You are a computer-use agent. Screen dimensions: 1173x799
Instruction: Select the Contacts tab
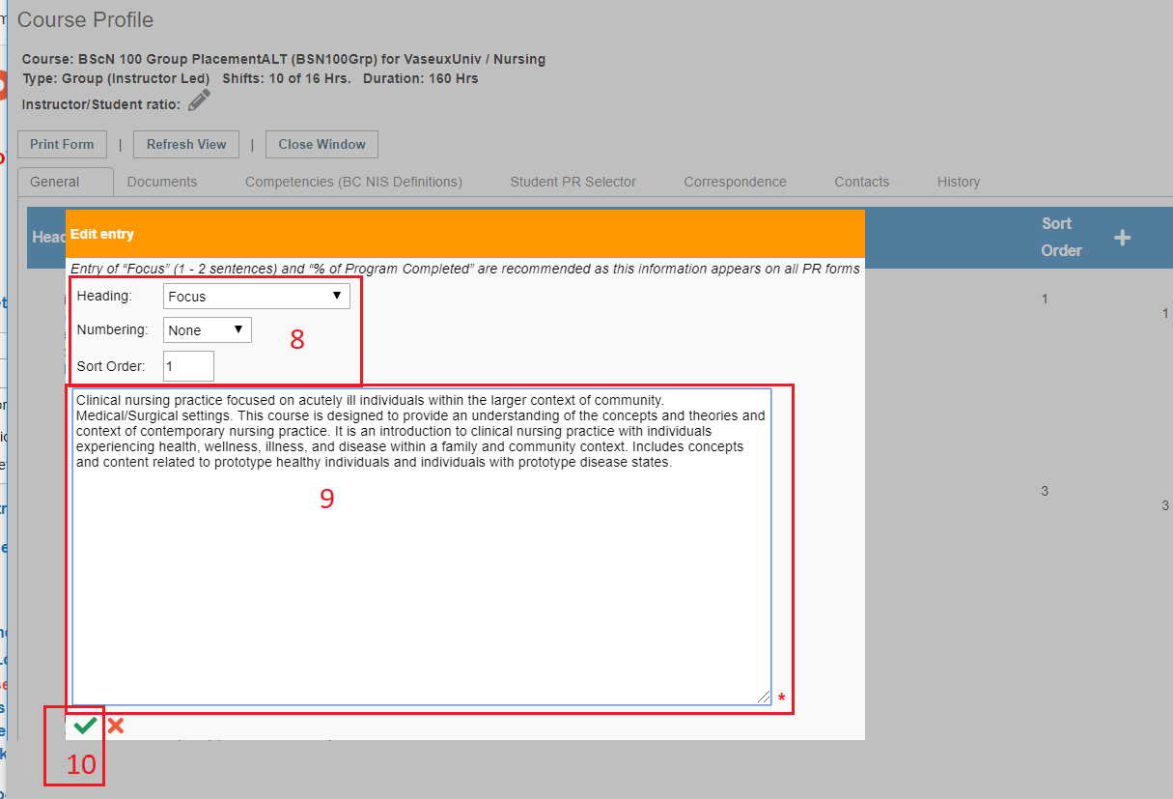click(862, 182)
